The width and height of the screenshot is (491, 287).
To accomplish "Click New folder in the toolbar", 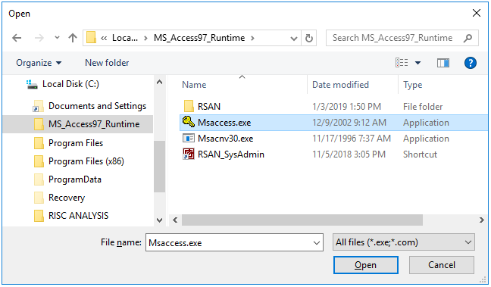I will click(x=107, y=63).
